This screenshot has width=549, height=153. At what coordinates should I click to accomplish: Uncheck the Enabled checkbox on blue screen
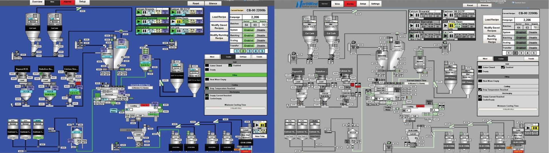pos(230,65)
